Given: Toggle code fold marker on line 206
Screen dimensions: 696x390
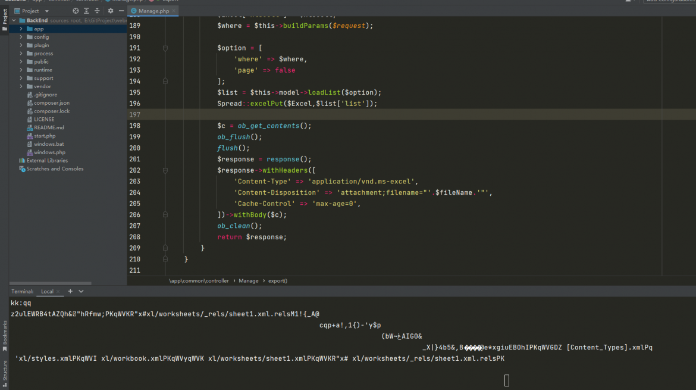Looking at the screenshot, I should coord(165,214).
